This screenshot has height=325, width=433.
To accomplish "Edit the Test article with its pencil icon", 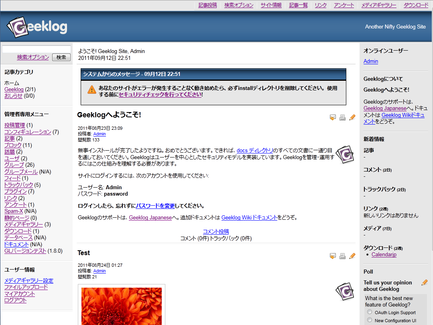I will coord(352,256).
